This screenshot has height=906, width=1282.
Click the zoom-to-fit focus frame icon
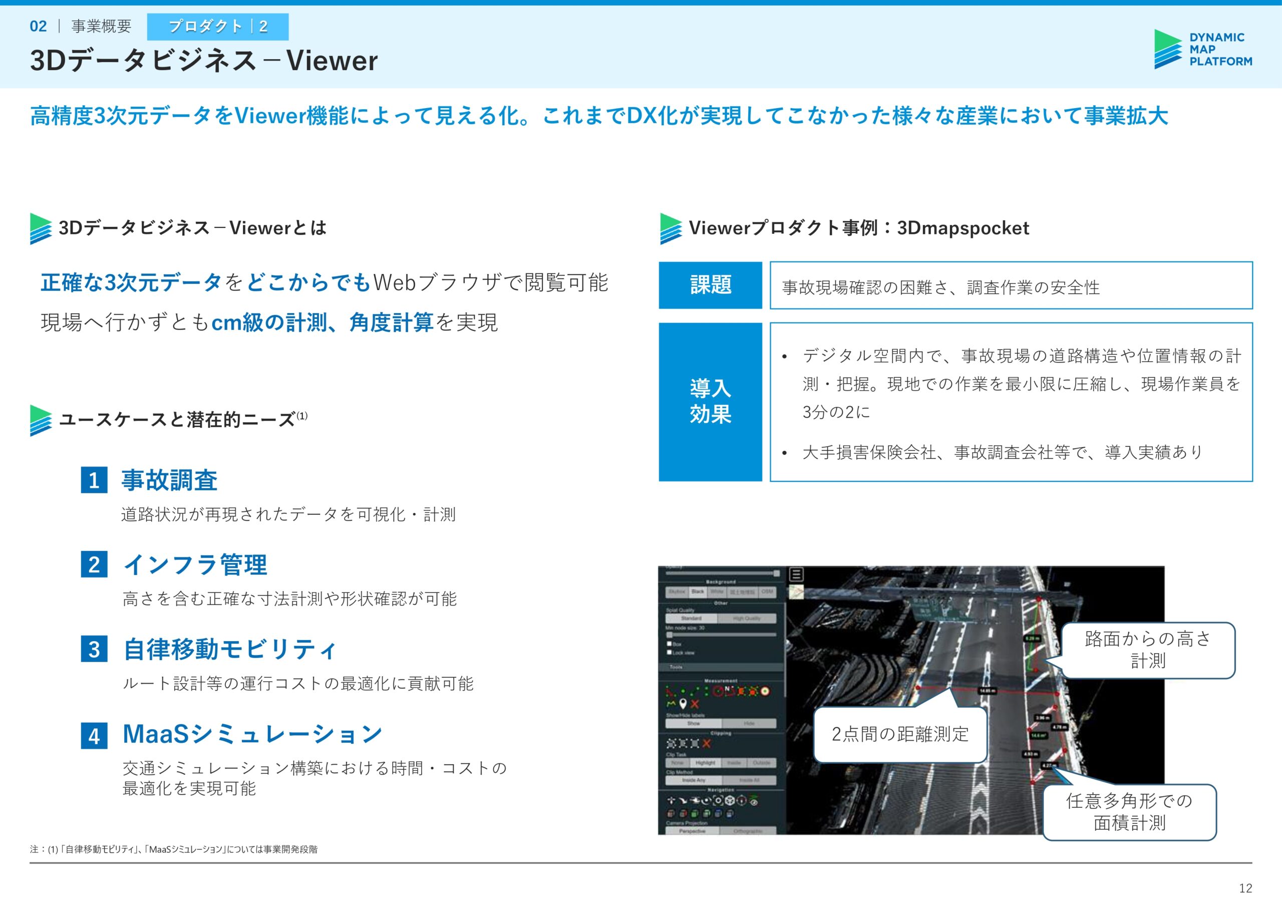coord(719,800)
